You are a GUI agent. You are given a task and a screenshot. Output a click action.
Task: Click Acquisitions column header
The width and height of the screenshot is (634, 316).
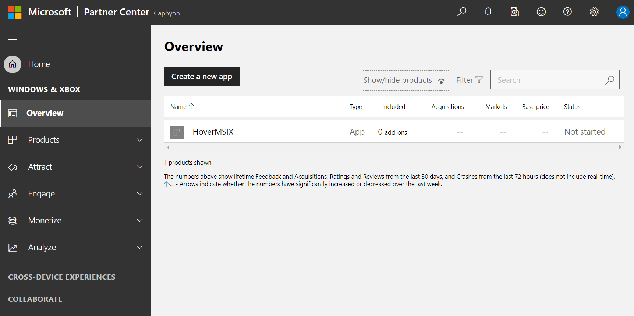pos(447,107)
